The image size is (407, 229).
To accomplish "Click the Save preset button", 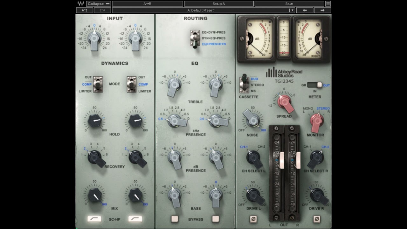I will tap(289, 4).
